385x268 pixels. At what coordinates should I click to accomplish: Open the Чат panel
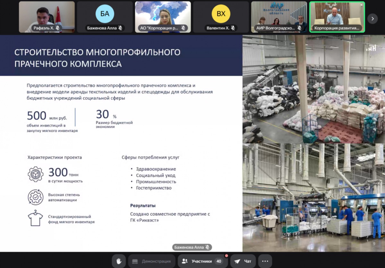[243, 261]
